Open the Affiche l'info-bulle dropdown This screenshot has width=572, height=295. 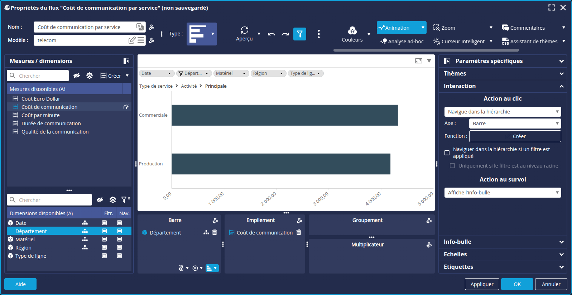[x=503, y=193]
